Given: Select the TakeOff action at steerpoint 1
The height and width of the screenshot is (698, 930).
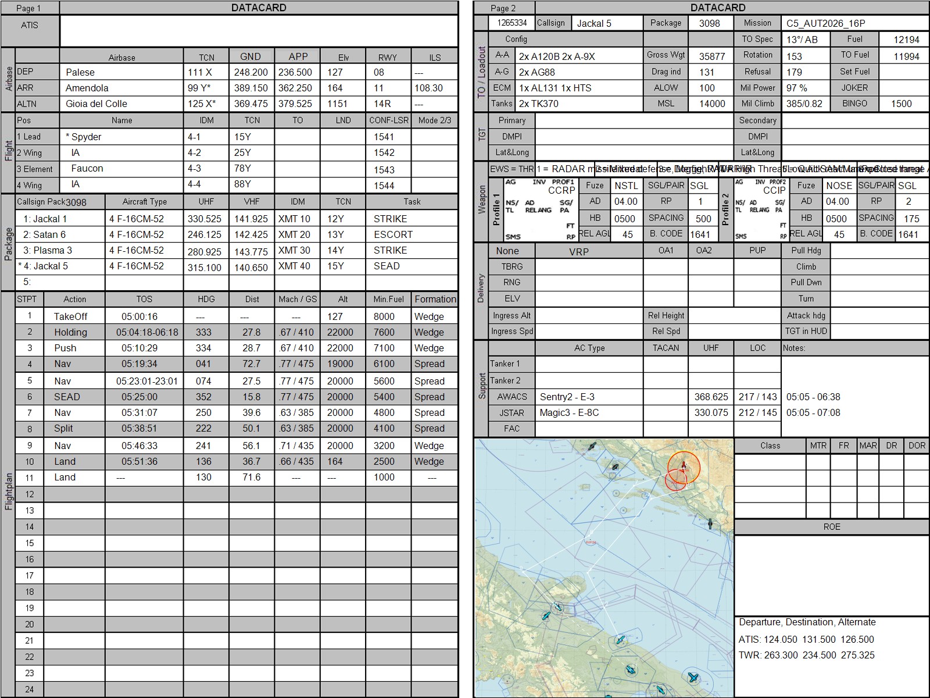Looking at the screenshot, I should 74,316.
